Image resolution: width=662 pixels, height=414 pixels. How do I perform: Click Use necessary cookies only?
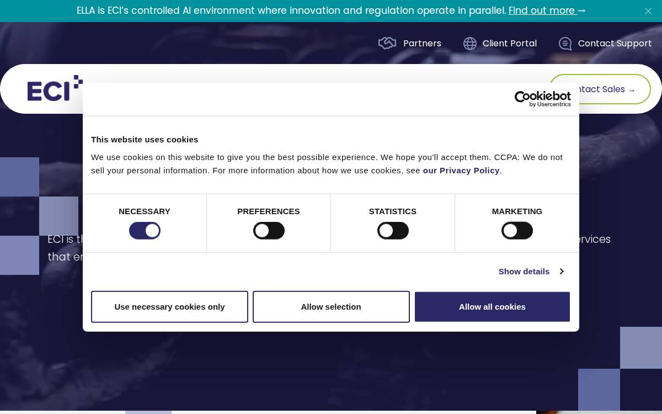(169, 307)
